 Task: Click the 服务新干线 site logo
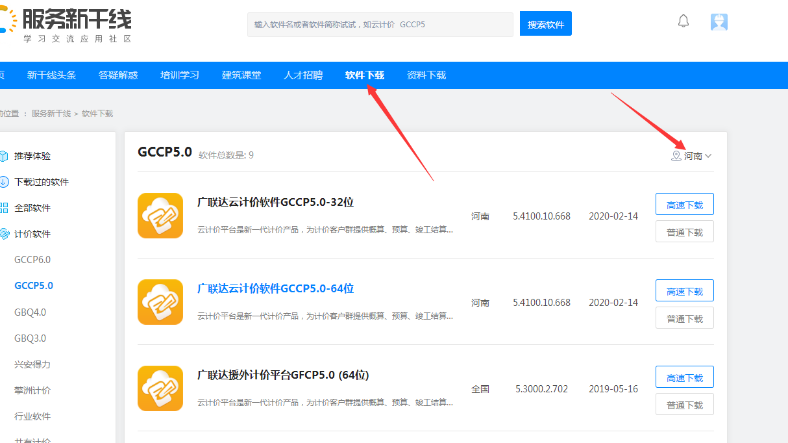(x=66, y=24)
